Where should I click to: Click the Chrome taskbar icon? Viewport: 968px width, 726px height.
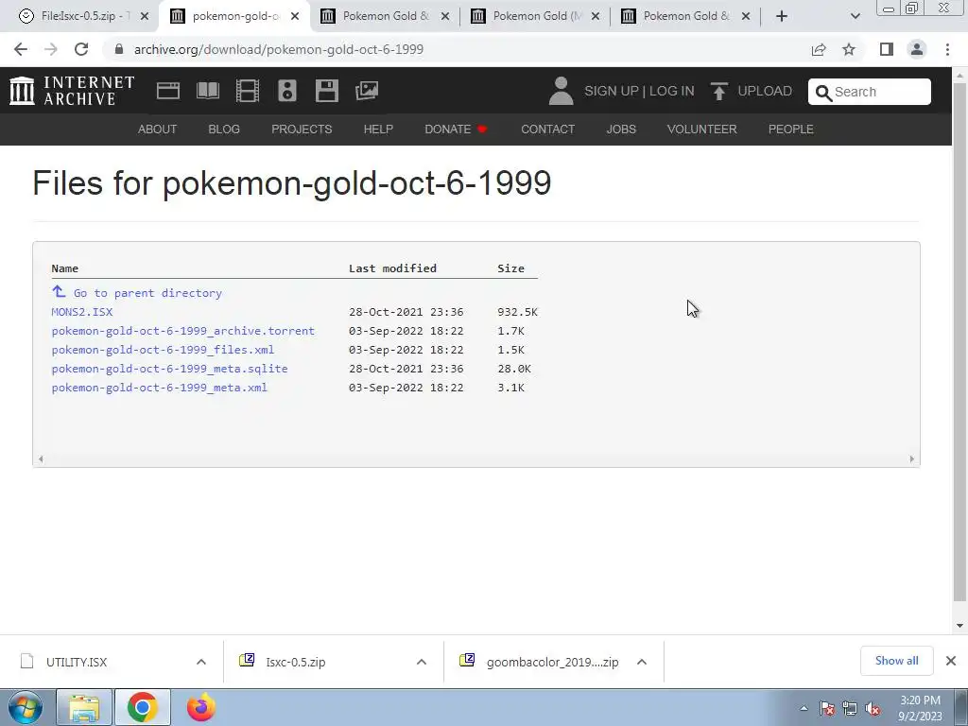[x=143, y=708]
